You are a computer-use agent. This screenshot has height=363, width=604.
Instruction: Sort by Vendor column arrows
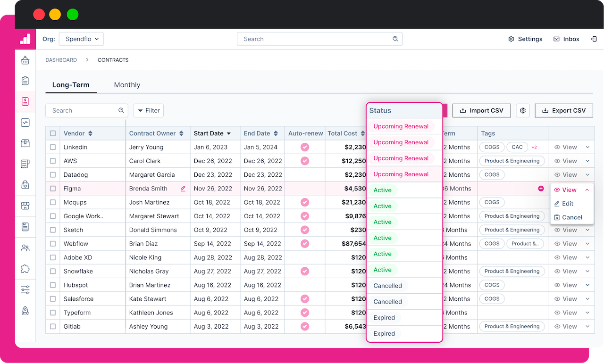click(x=91, y=133)
